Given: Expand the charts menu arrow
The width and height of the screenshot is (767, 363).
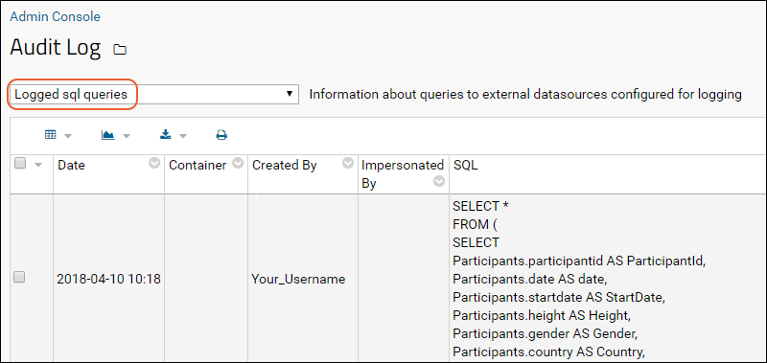Looking at the screenshot, I should 127,136.
